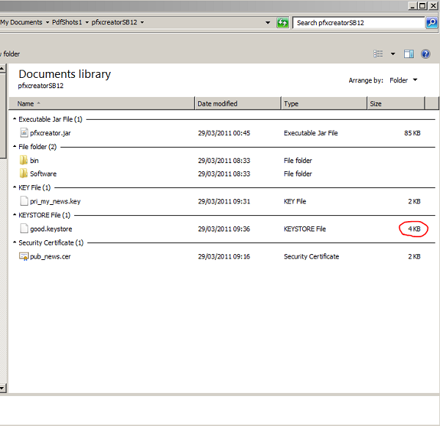Click the pub_news.cer certificate icon

[x=24, y=256]
